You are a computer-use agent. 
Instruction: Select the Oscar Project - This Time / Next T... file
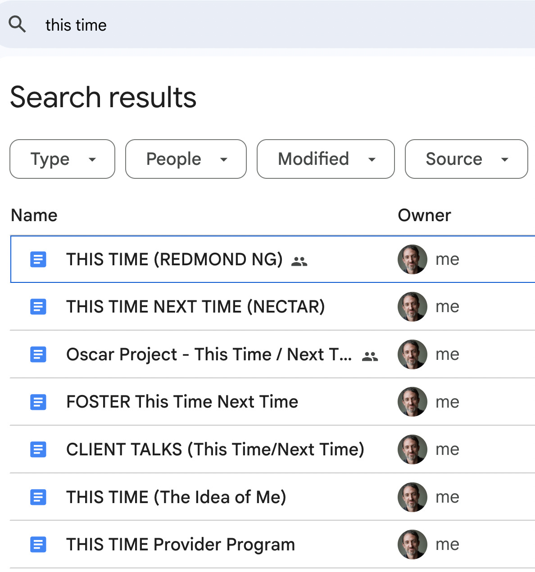tap(209, 354)
